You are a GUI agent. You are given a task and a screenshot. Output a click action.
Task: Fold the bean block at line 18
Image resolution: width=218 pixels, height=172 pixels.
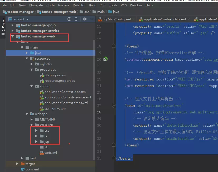tap(114, 46)
